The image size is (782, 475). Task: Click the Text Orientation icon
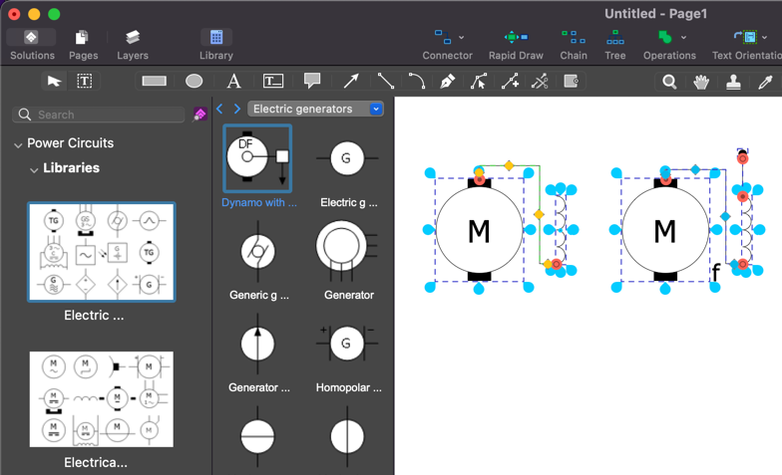tap(745, 38)
